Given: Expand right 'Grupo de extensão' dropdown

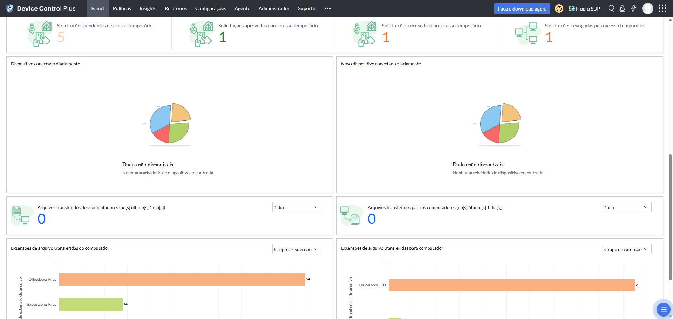Looking at the screenshot, I should click(627, 249).
